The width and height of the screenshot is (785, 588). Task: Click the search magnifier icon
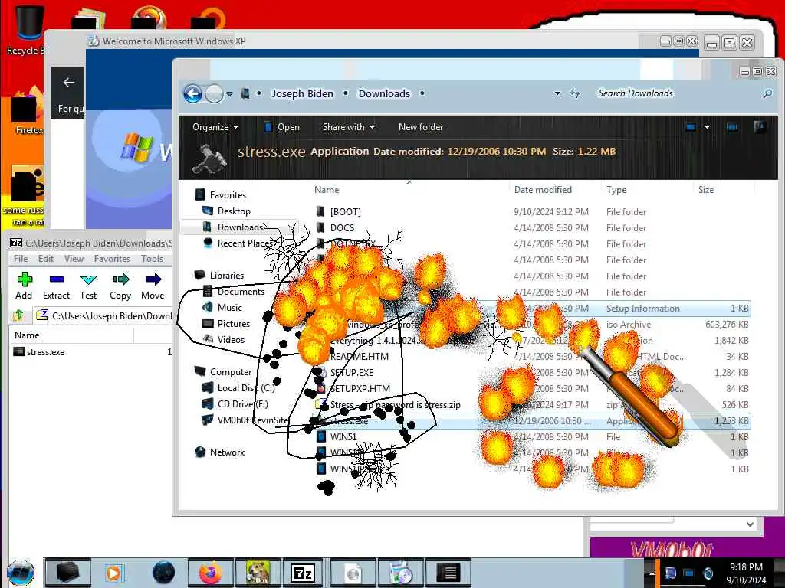pyautogui.click(x=767, y=93)
